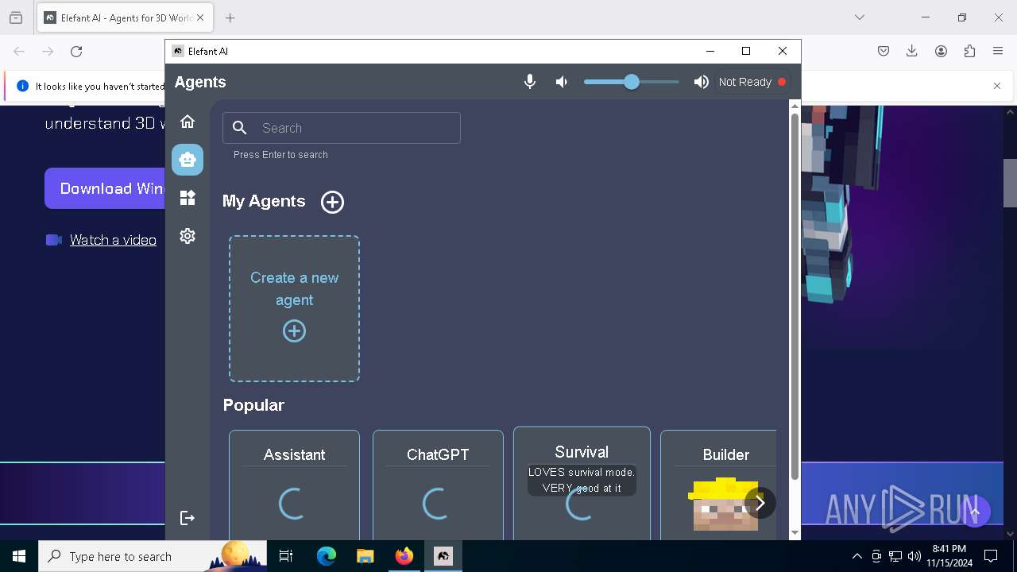Click the low volume speaker icon
This screenshot has width=1017, height=572.
[562, 82]
